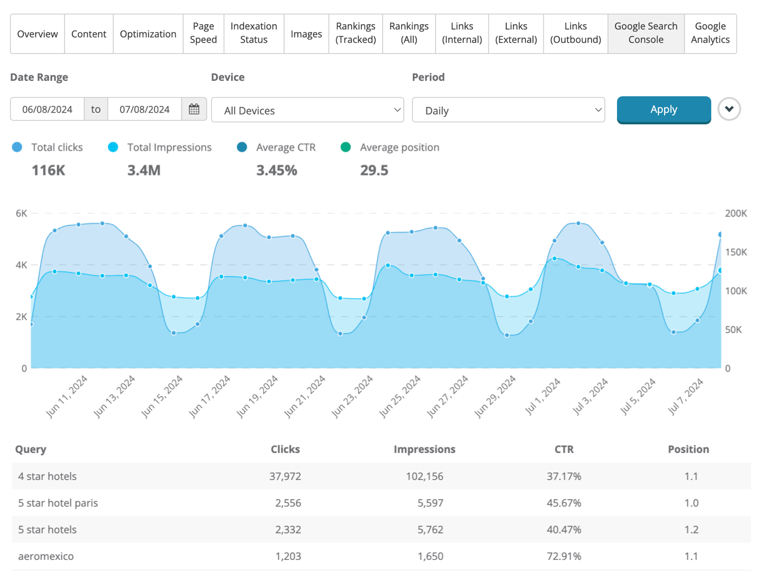Click the 3.45% average CTR figure

tap(277, 170)
